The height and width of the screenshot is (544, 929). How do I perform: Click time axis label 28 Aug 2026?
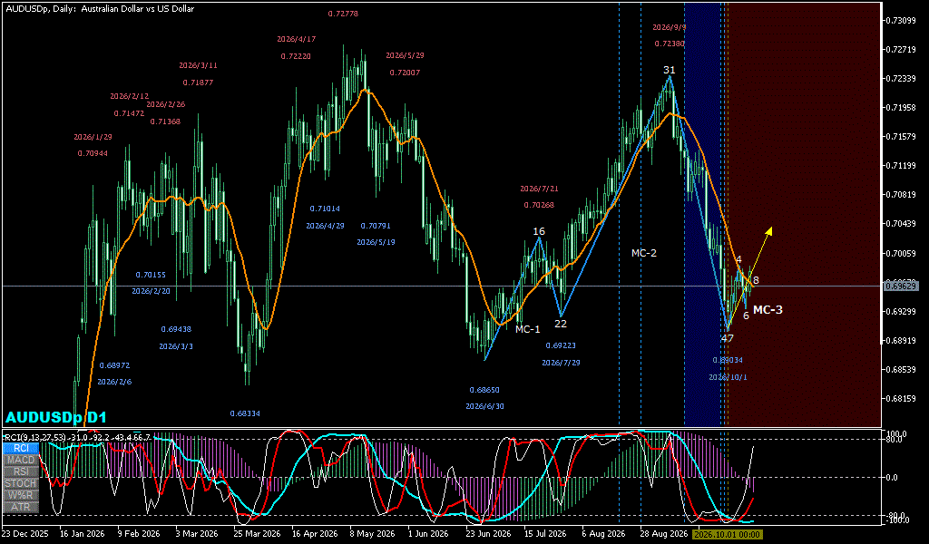click(x=663, y=534)
